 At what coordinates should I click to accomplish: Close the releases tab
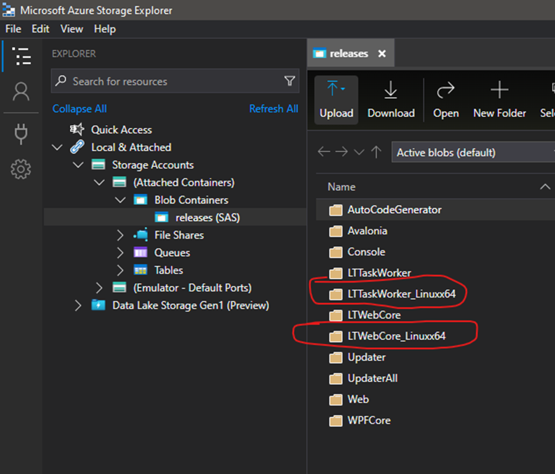click(x=382, y=54)
